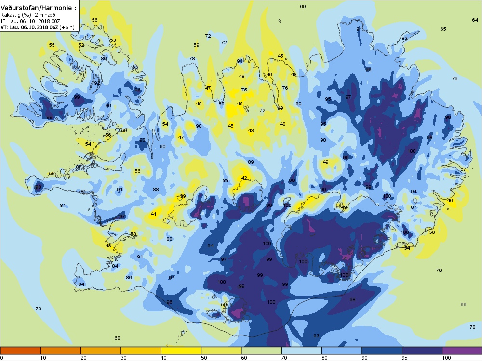Click the pale blue 70–80 legend swatch
Viewport: 482px width, 361px height.
pos(302,350)
